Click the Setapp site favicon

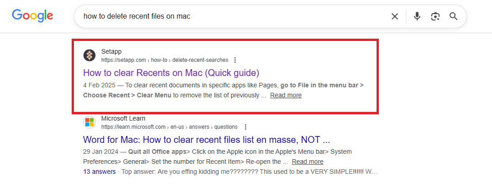89,56
